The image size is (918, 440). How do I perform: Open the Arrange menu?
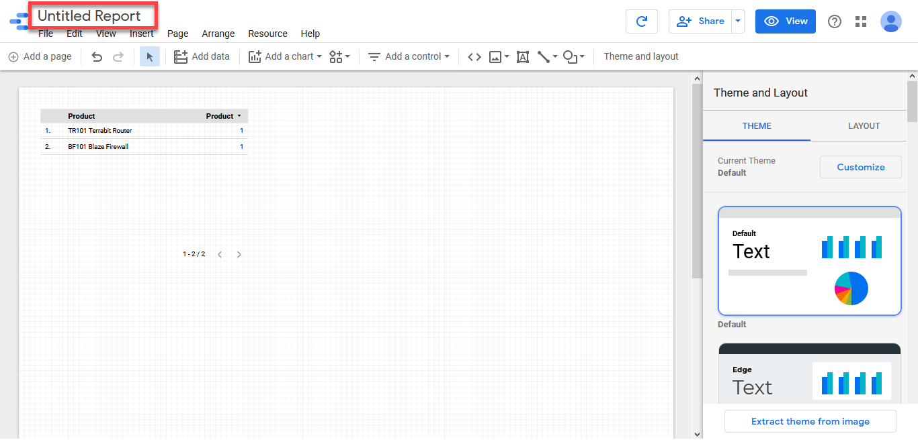(x=218, y=34)
